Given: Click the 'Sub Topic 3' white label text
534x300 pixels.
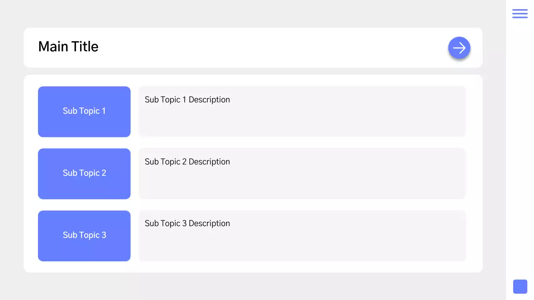Looking at the screenshot, I should (84, 235).
